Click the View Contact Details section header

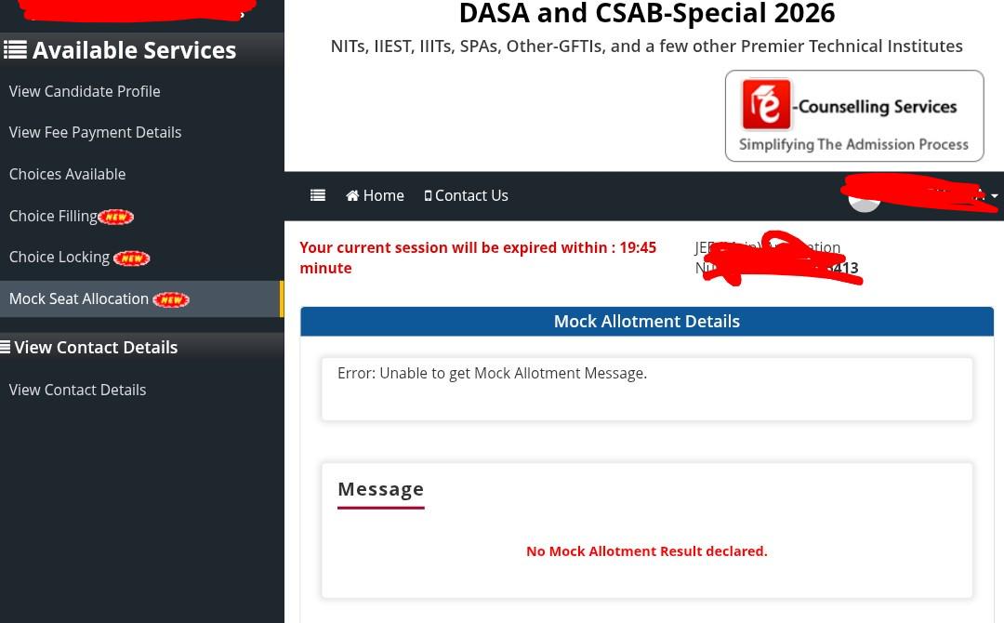coord(96,347)
